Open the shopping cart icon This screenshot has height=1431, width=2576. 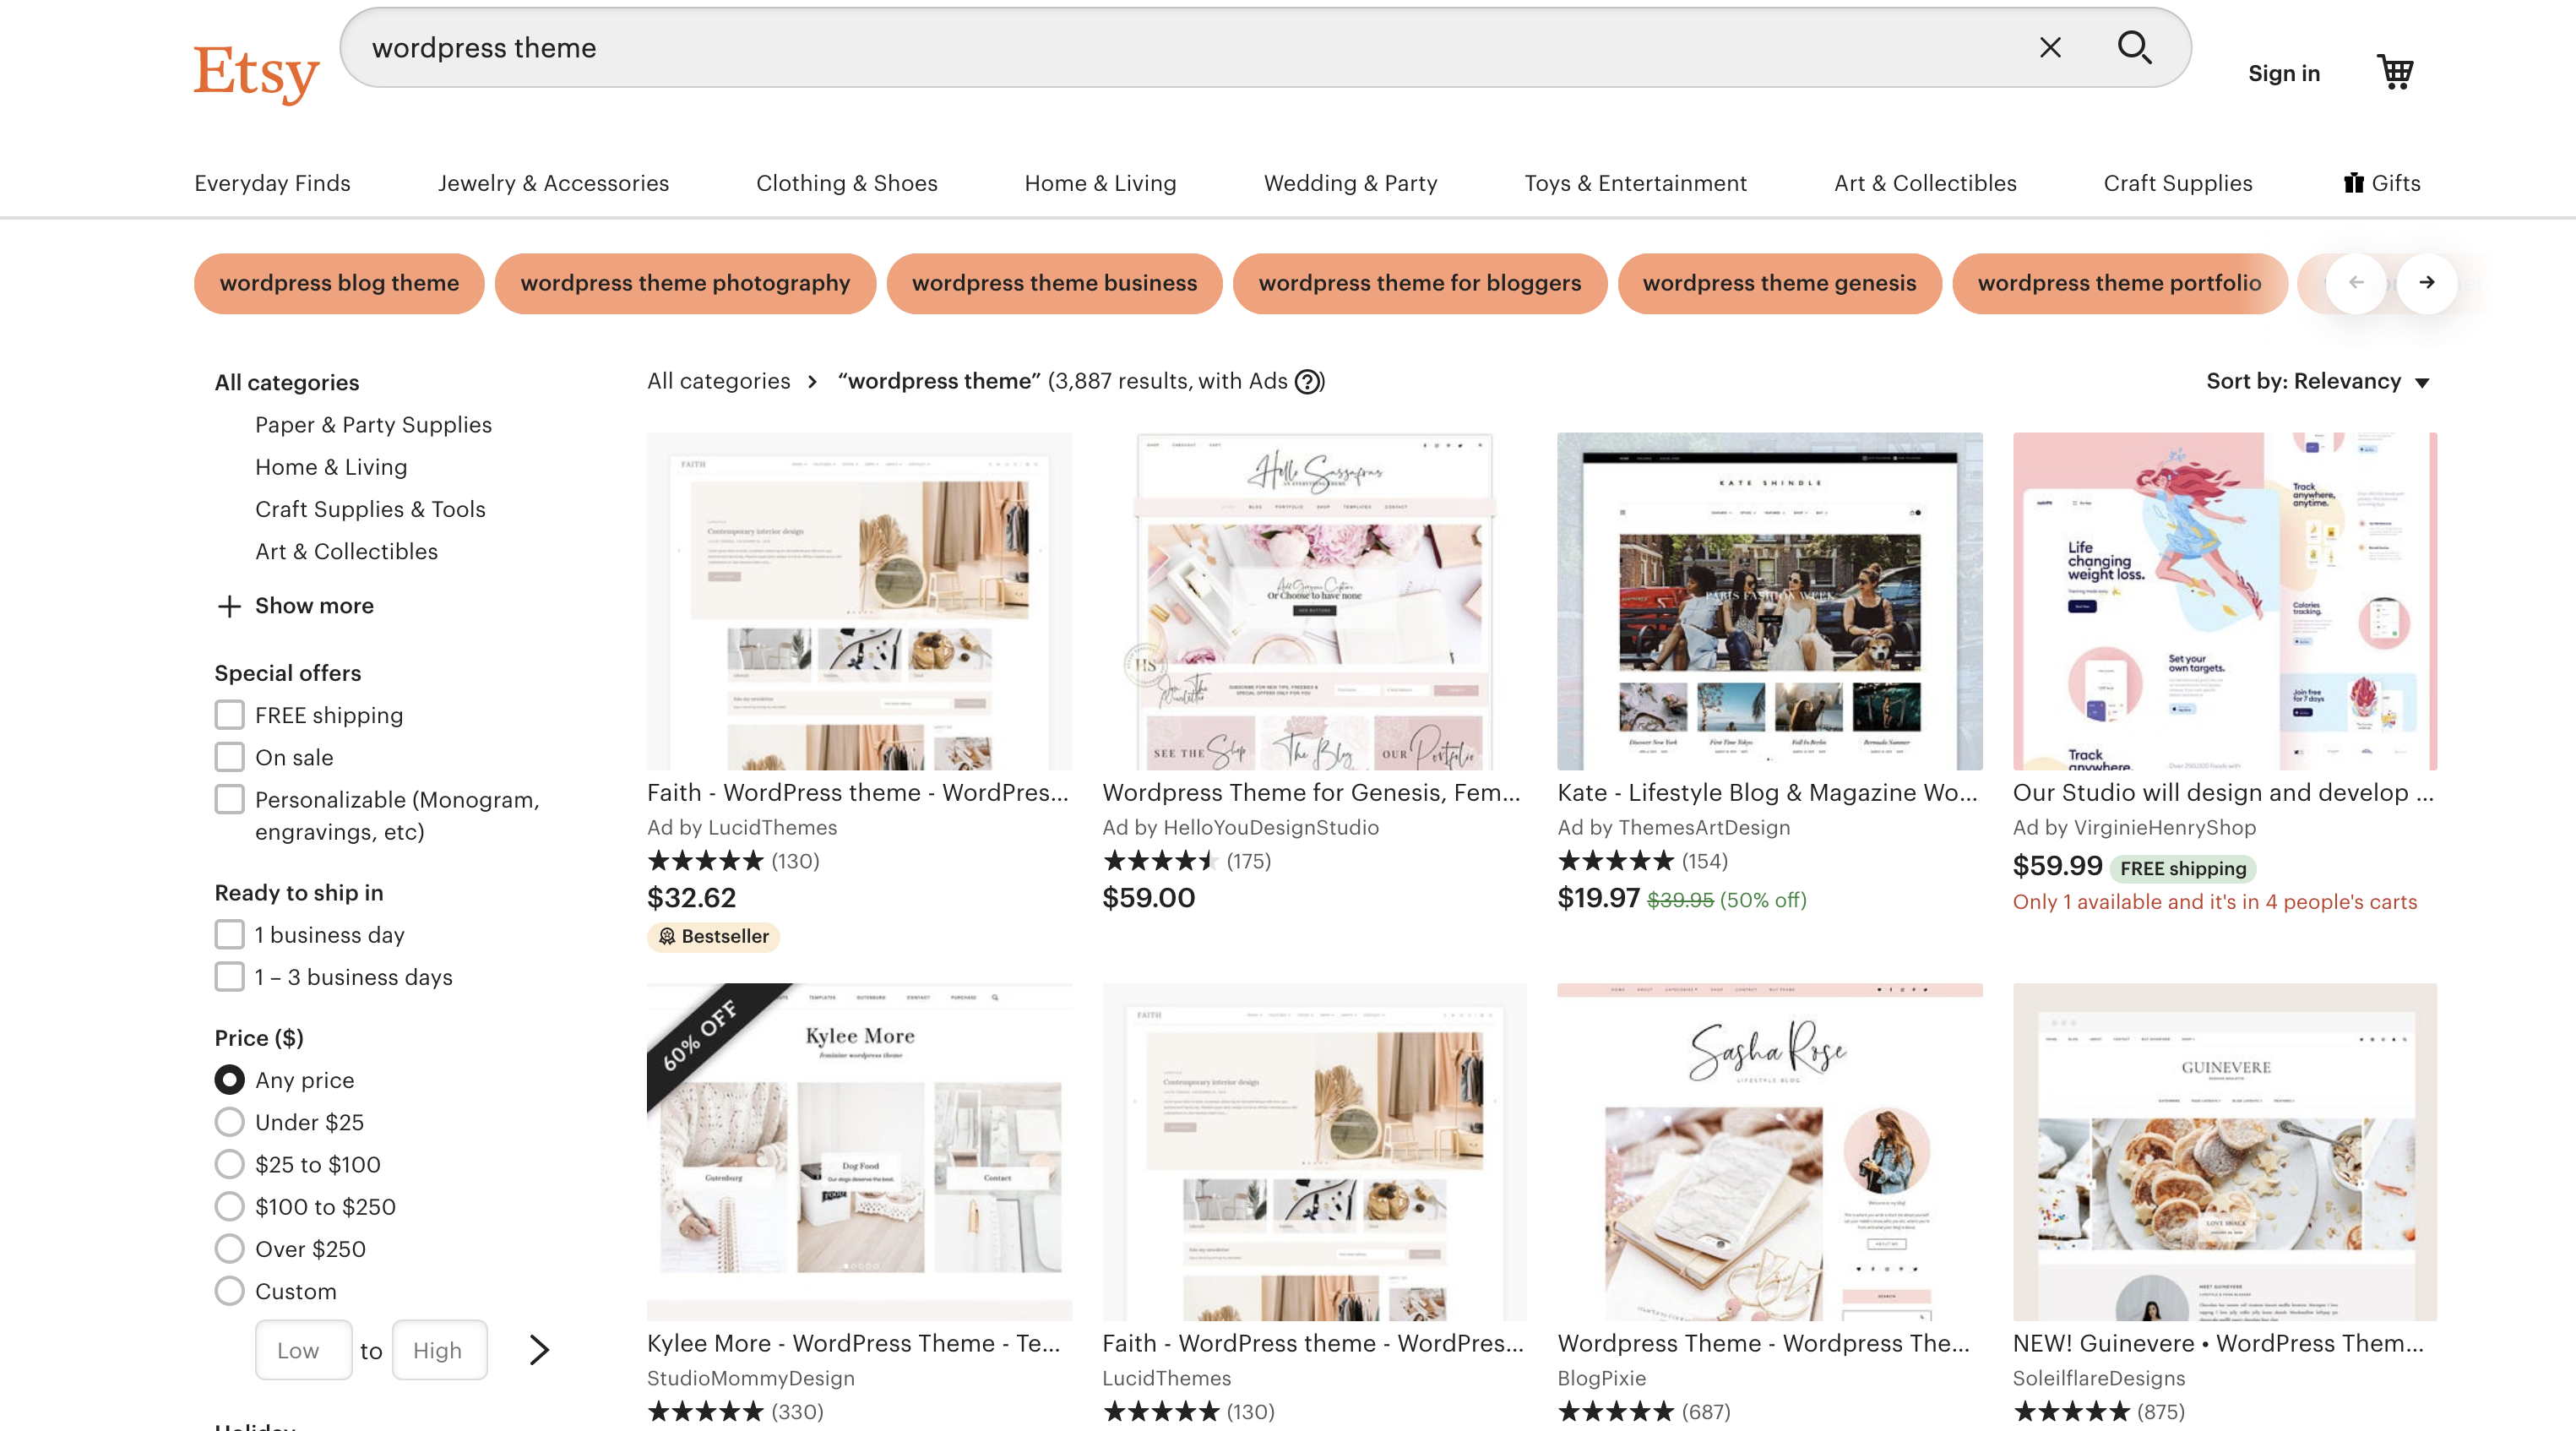(2397, 71)
